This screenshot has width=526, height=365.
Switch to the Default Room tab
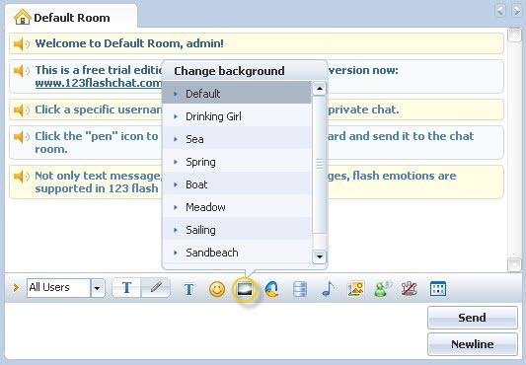(x=71, y=17)
